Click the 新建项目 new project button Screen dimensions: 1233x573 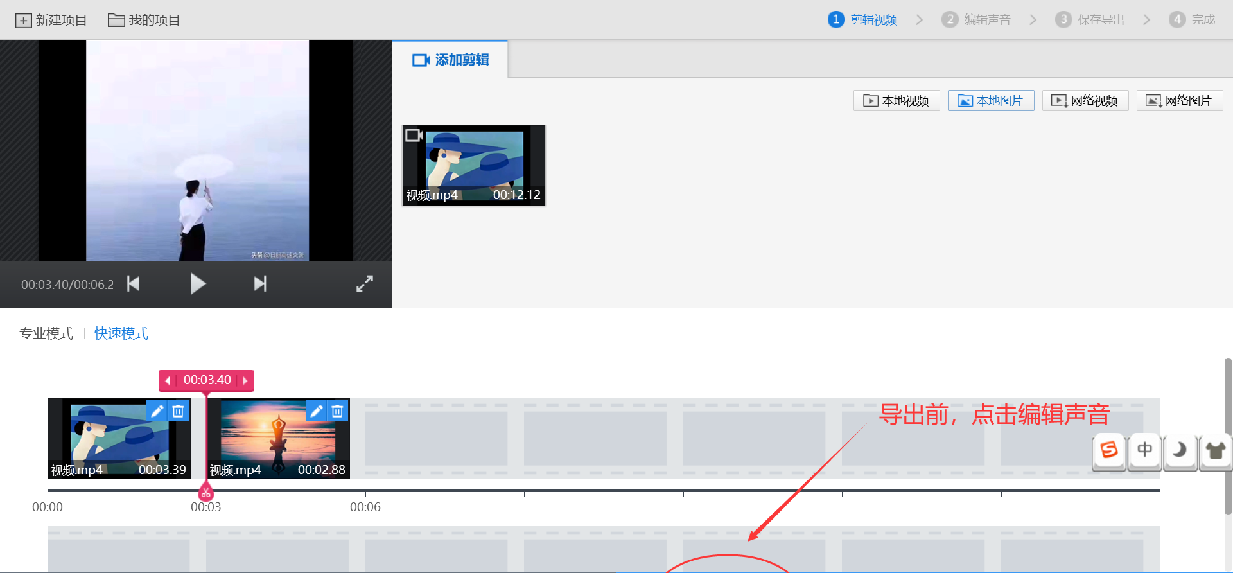pos(51,20)
